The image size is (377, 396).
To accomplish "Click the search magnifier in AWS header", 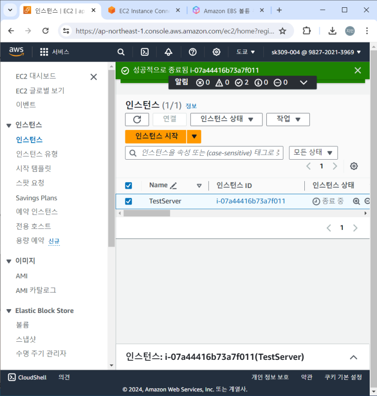I will [x=121, y=52].
